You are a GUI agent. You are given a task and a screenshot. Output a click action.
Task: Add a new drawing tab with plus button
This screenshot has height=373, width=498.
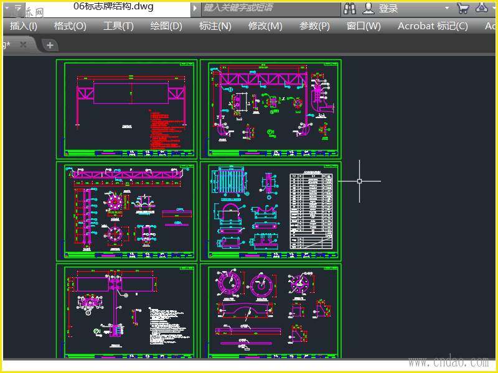point(50,45)
